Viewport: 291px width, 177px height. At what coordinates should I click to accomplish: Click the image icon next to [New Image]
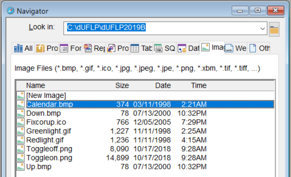(20, 95)
